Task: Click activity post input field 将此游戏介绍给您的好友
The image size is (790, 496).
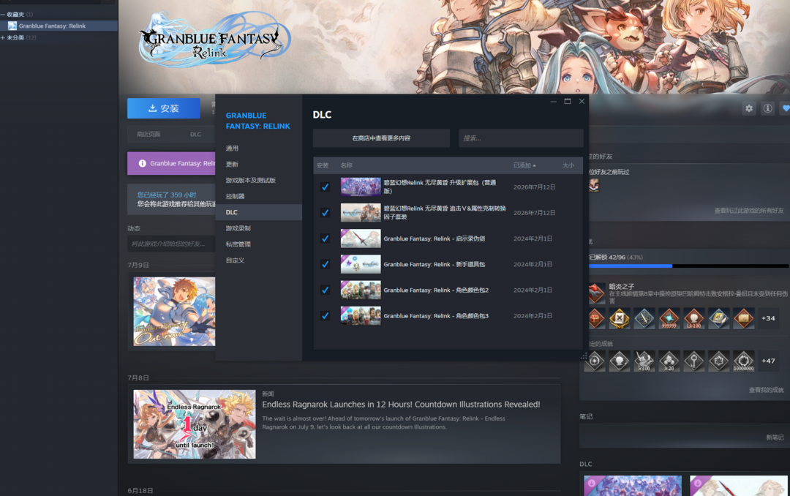Action: click(x=171, y=244)
